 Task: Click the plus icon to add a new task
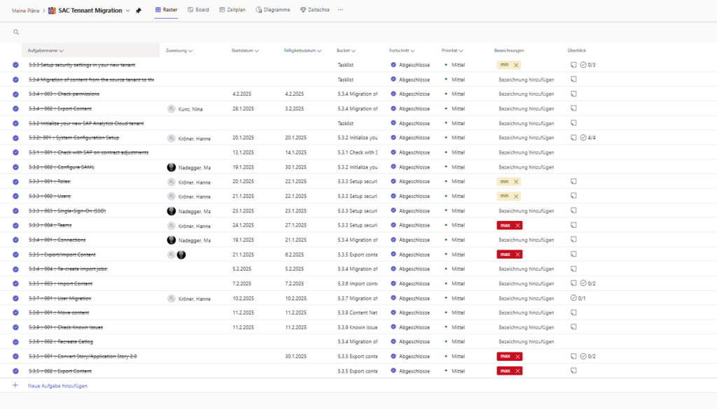[x=15, y=385]
